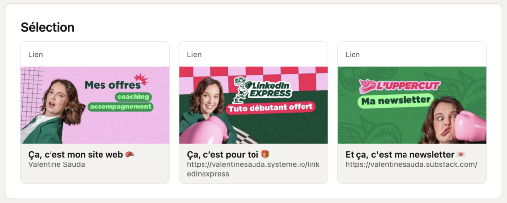Viewport: 507px width, 203px height.
Task: Open the LinkedIn Express banner thumbnail
Action: point(253,105)
